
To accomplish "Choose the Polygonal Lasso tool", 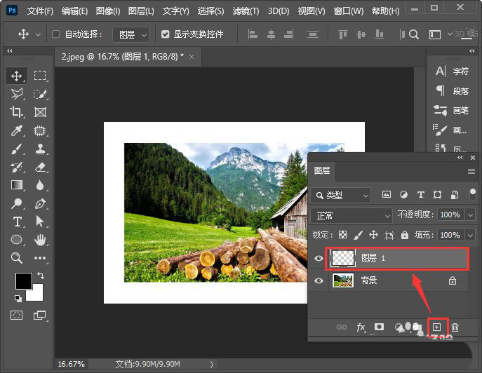I will coord(17,94).
